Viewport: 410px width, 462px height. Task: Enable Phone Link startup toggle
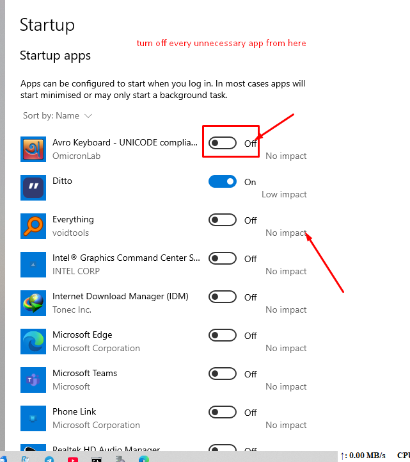222,412
